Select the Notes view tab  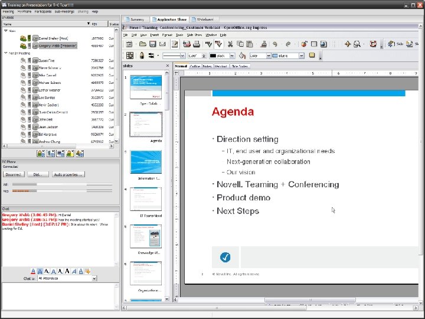207,66
